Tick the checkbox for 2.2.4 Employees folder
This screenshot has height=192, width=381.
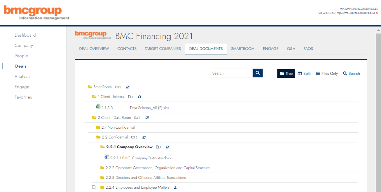(x=94, y=187)
